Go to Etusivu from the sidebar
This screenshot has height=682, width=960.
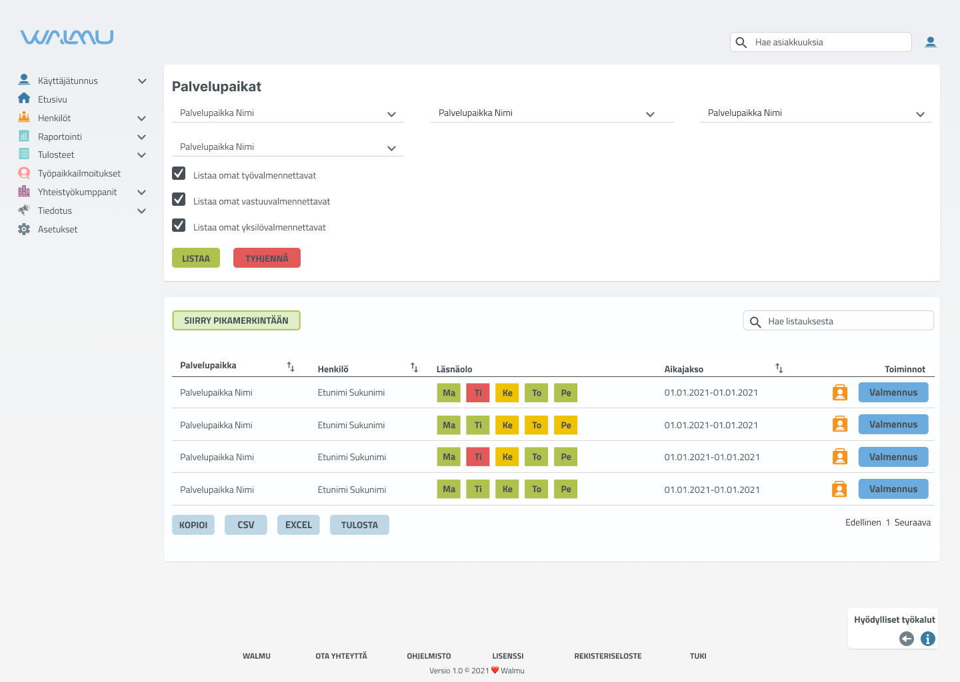(53, 99)
